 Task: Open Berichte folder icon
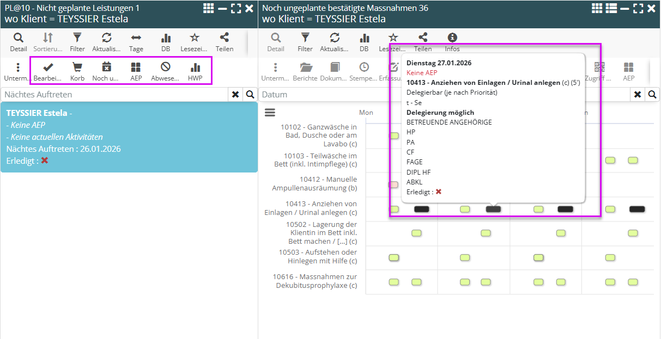click(306, 71)
